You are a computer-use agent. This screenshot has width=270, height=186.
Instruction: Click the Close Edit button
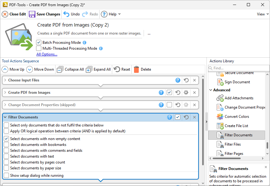point(14,14)
